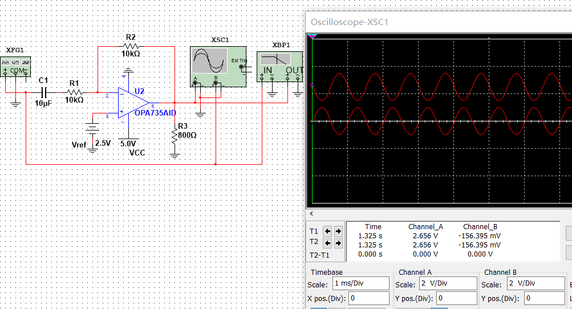This screenshot has width=572, height=309.
Task: Select the R2 feedback resistor symbol
Action: [x=131, y=46]
